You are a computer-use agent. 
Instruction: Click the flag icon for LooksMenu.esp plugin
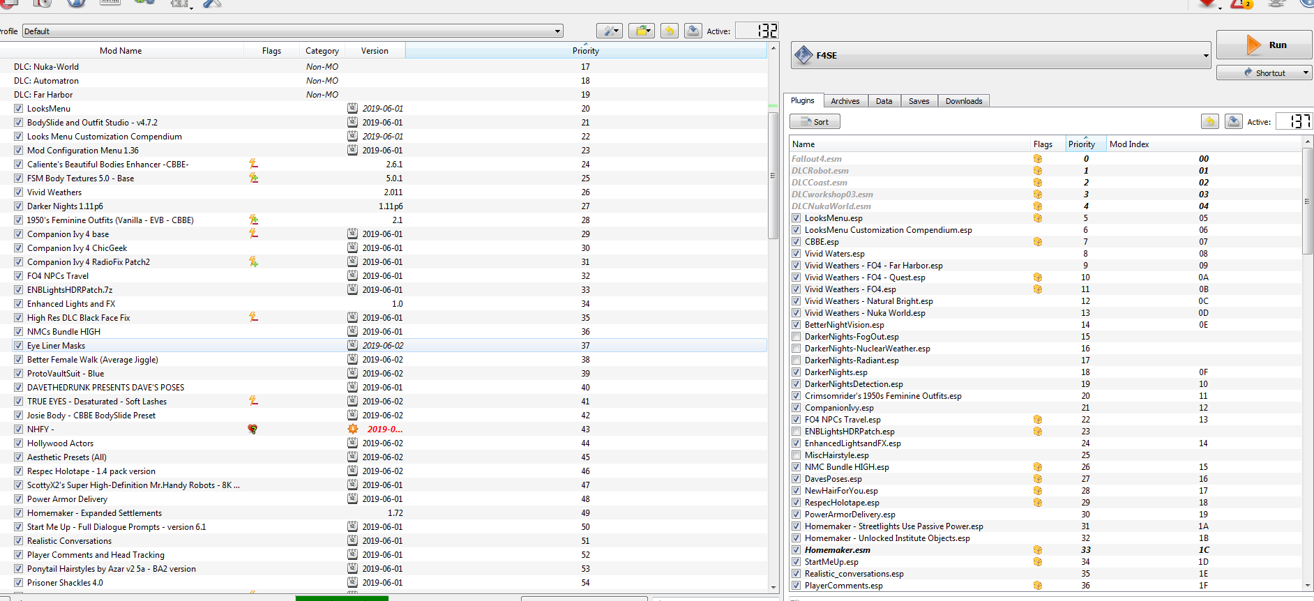click(x=1038, y=218)
